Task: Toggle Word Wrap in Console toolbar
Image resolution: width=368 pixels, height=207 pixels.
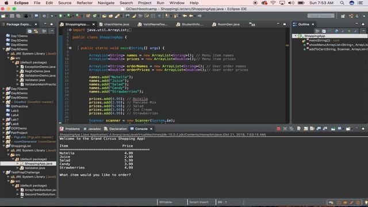Action: pos(312,129)
